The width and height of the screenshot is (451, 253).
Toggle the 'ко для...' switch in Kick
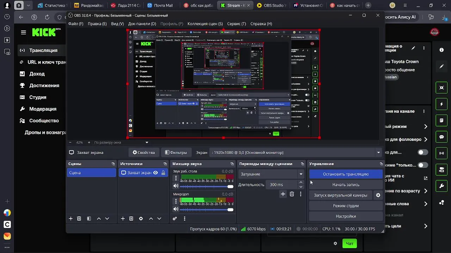pyautogui.click(x=423, y=152)
